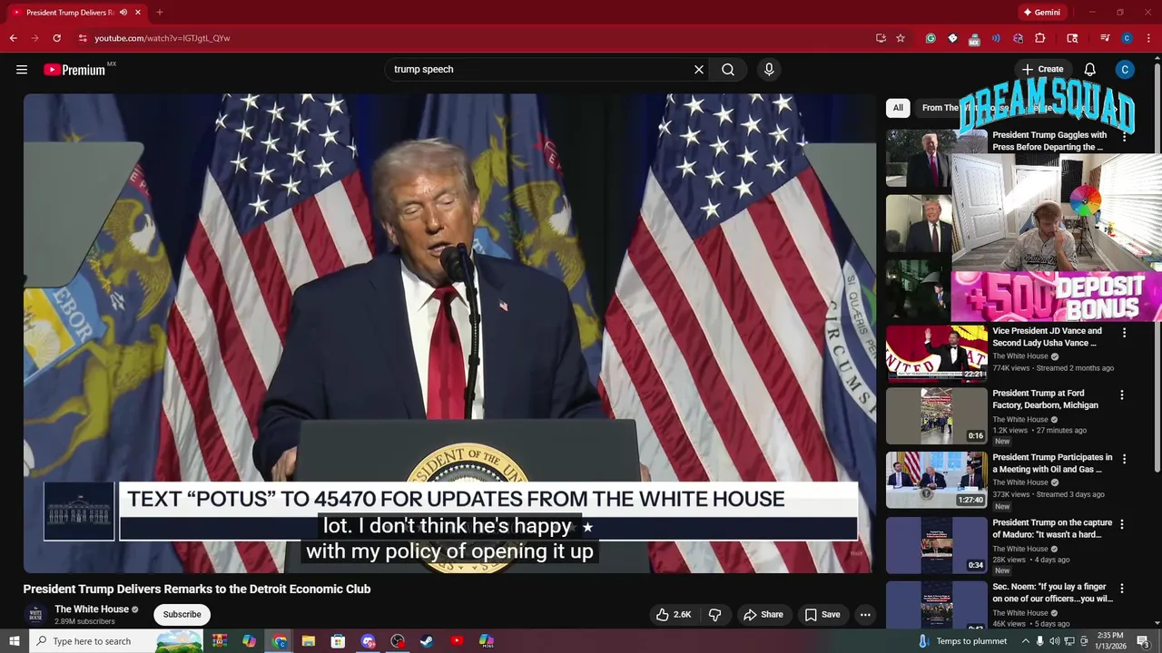
Task: Mute the tab via speaker icon
Action: pos(123,13)
